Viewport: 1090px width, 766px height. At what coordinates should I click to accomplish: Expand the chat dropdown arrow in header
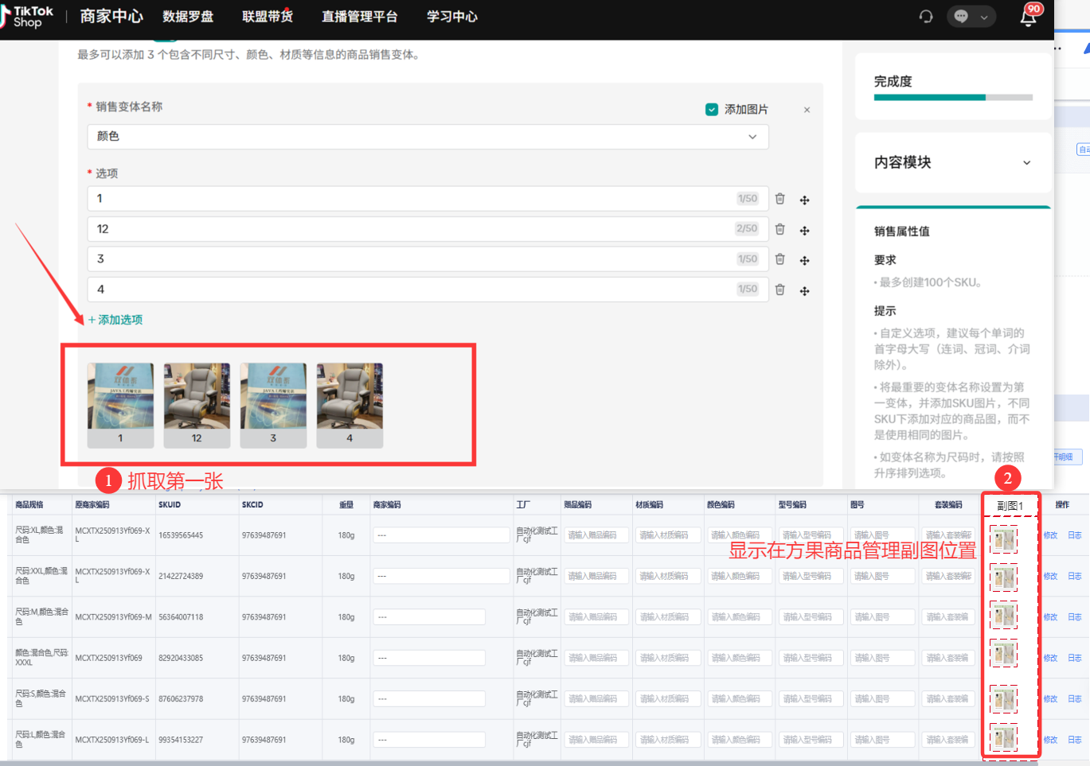pyautogui.click(x=984, y=17)
